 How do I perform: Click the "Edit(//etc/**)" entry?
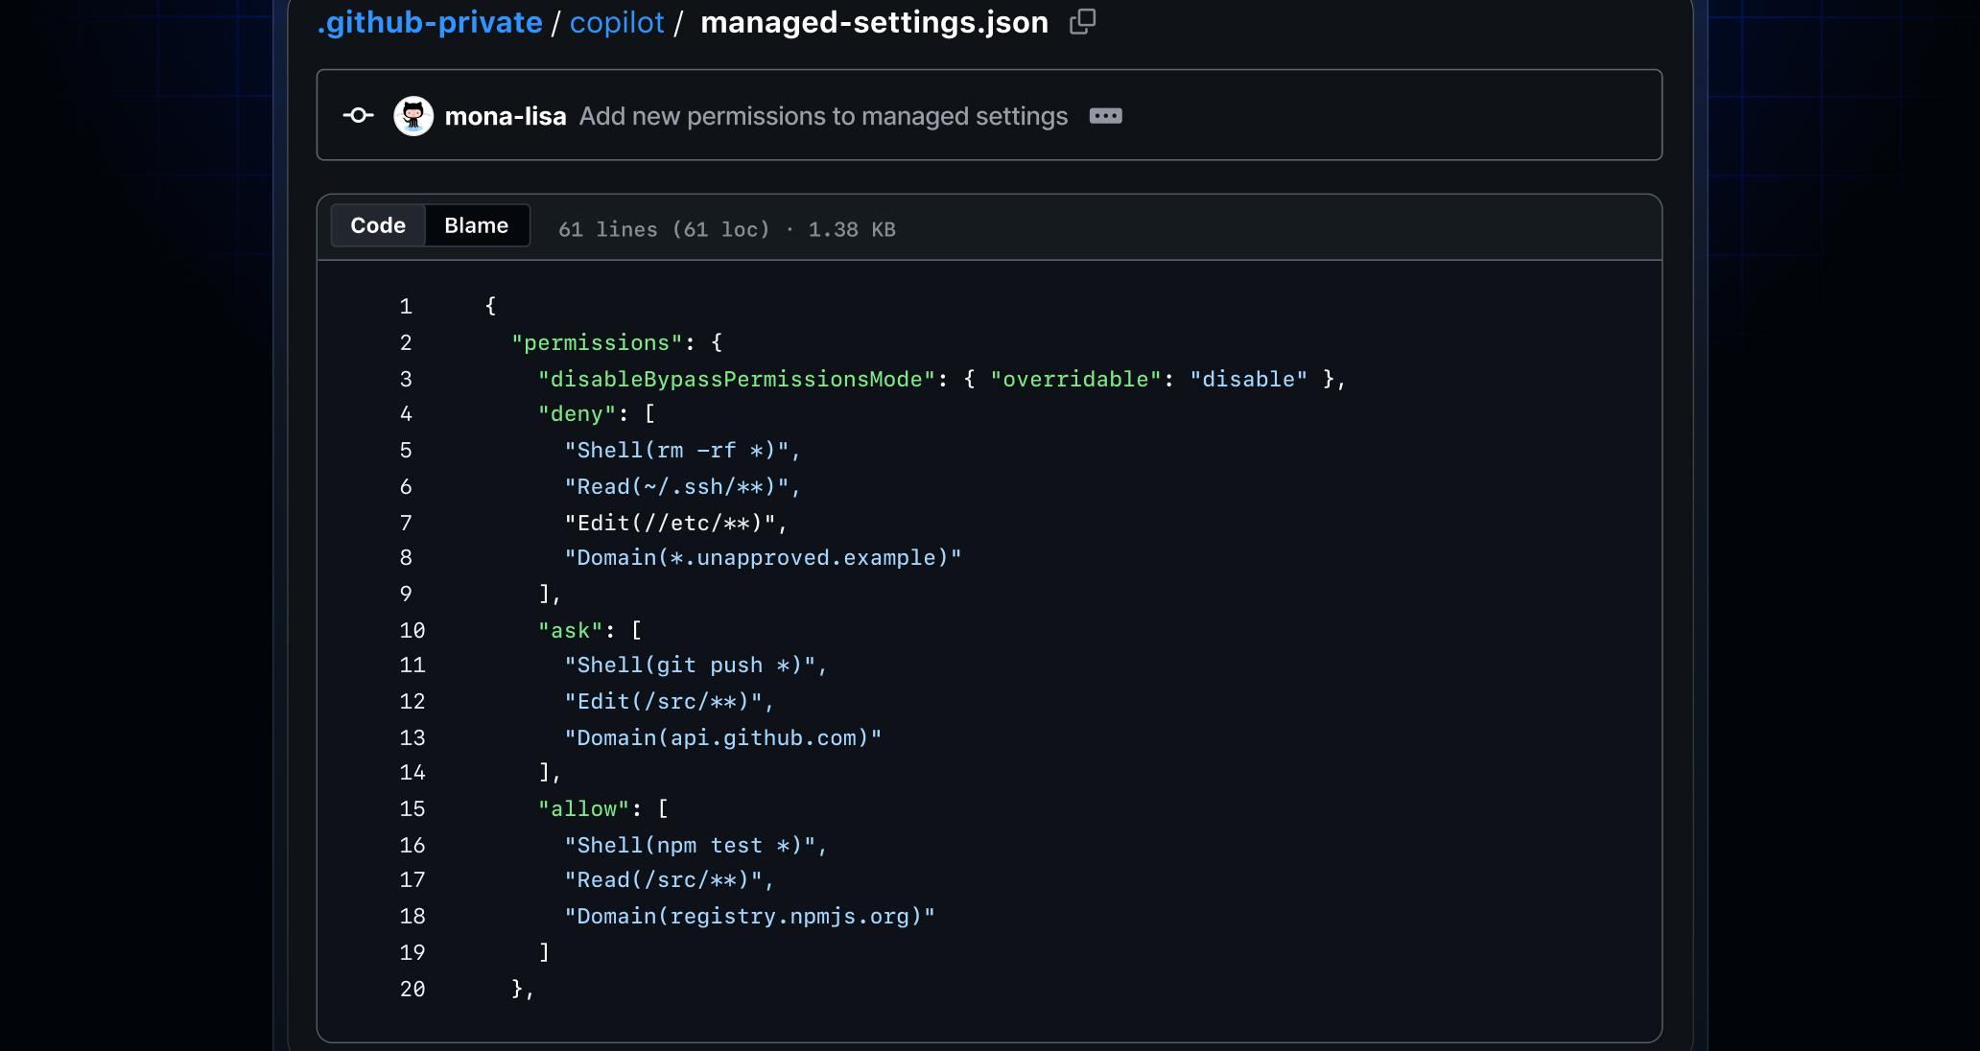pos(670,523)
